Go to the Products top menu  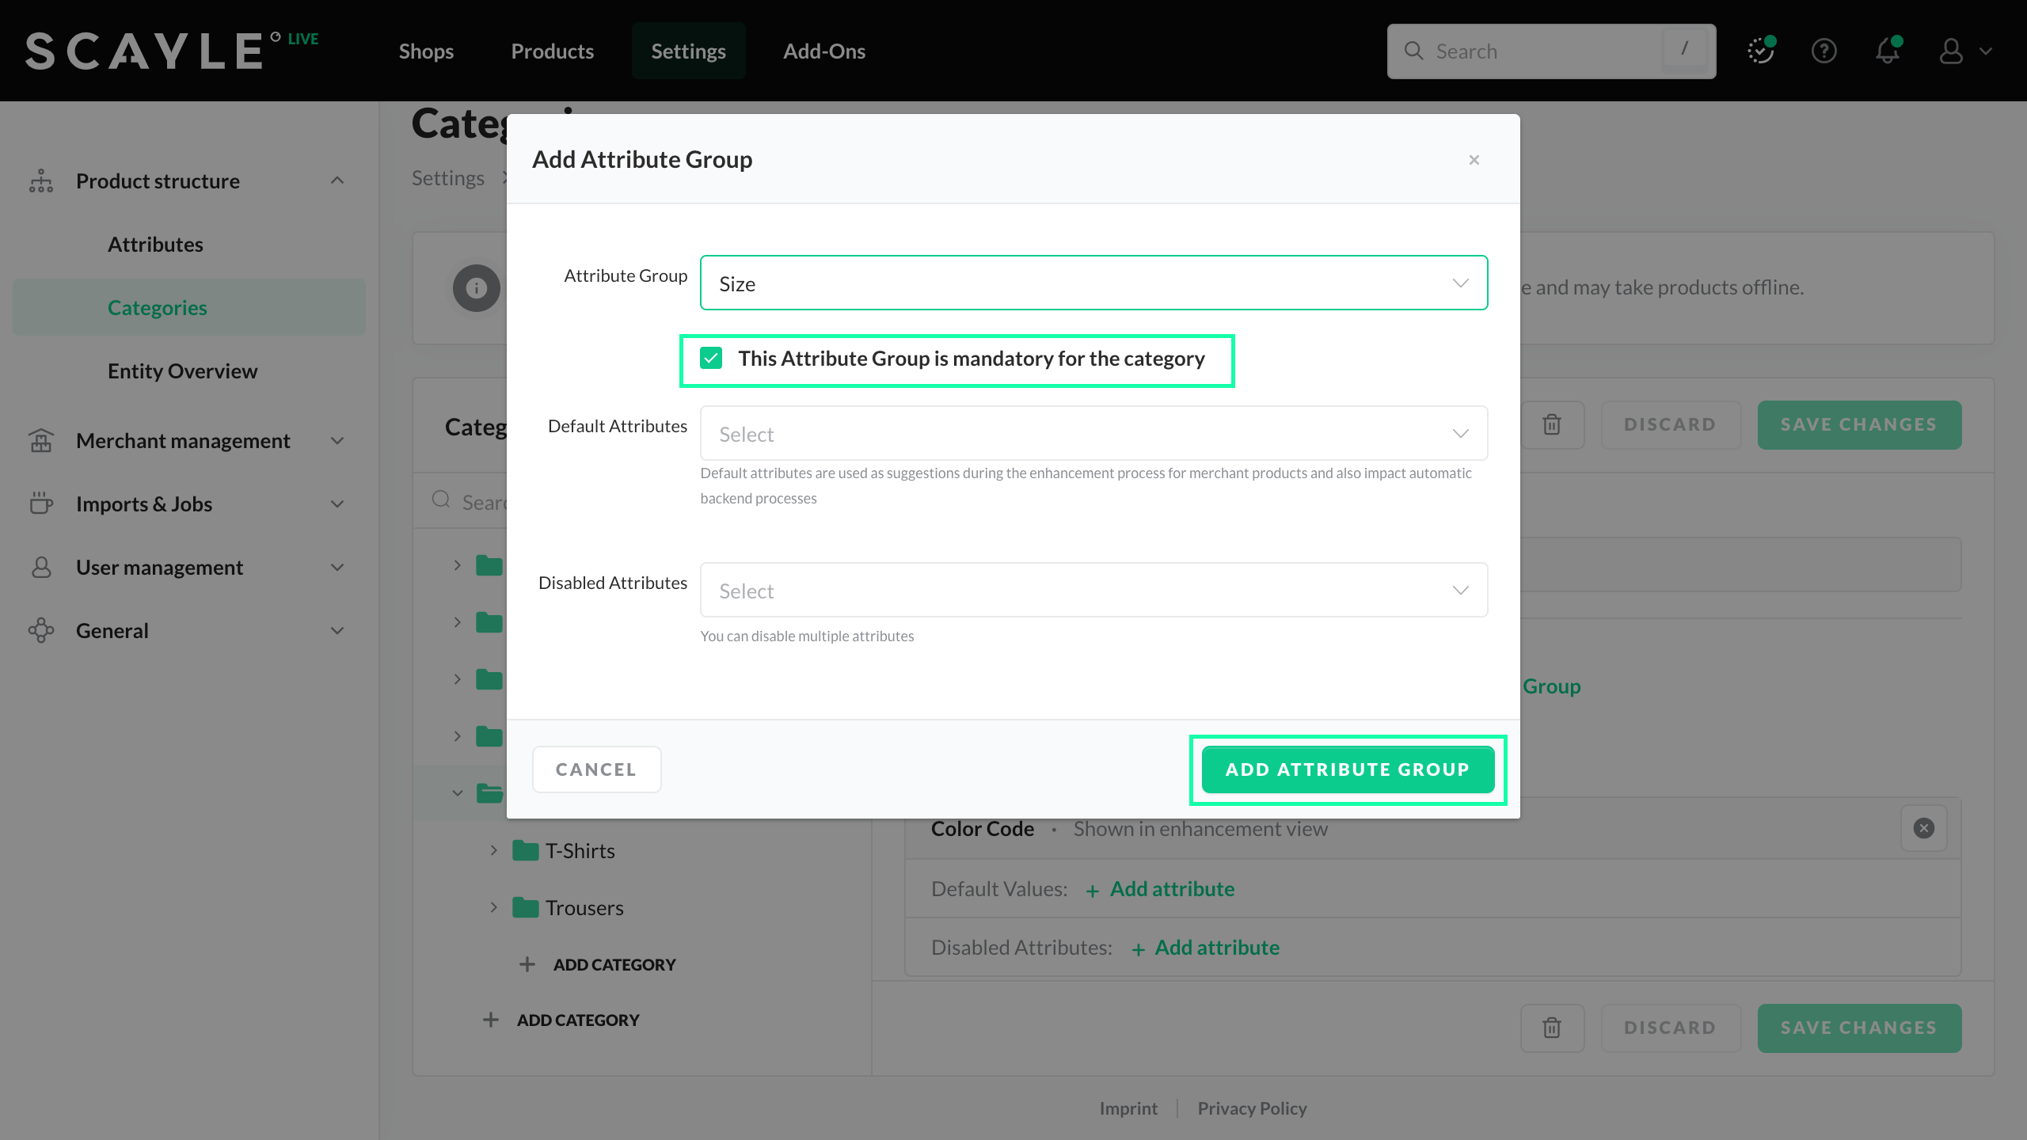point(552,51)
